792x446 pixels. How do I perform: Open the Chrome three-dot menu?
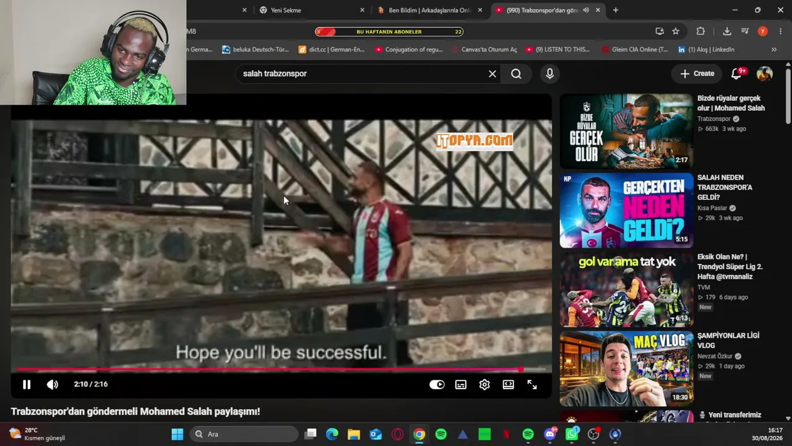click(x=780, y=32)
